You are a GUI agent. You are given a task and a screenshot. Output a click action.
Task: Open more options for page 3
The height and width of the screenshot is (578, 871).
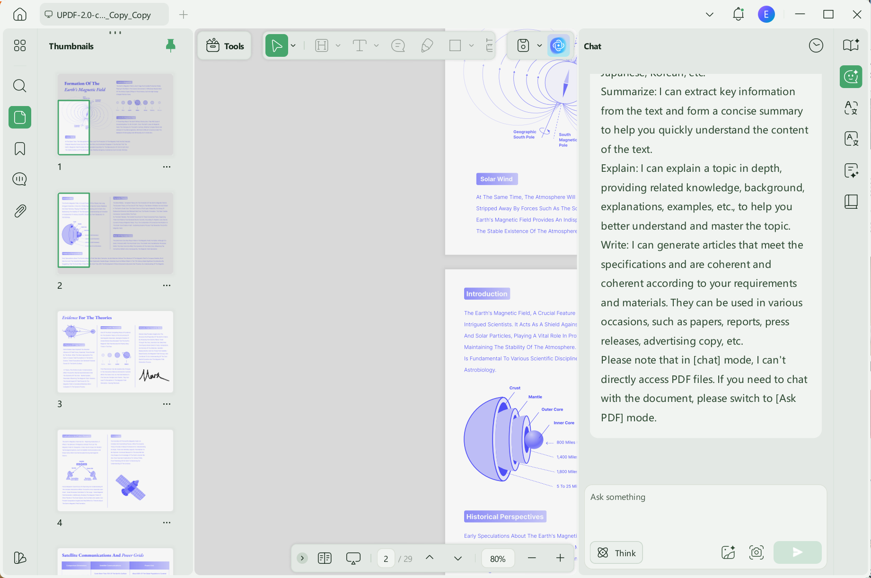tap(167, 404)
